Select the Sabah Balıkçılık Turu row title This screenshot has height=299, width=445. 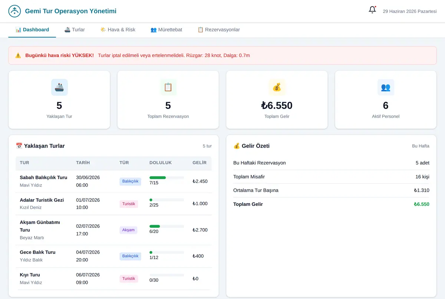click(x=43, y=177)
